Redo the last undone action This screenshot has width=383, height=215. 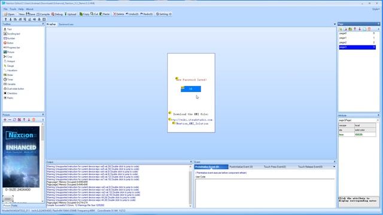click(146, 14)
